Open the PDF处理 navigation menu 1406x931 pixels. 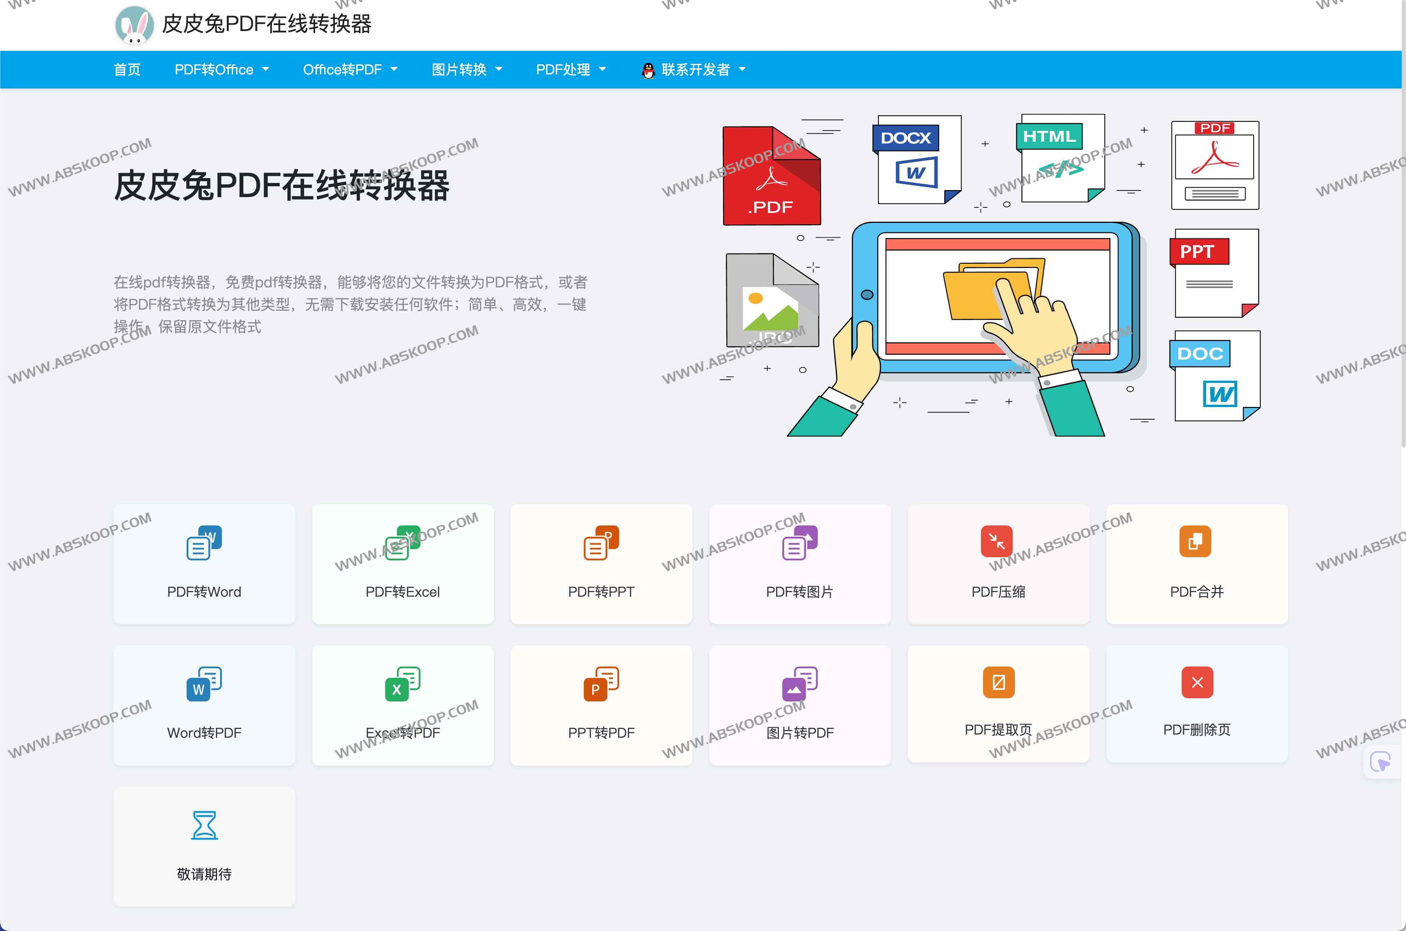click(x=571, y=69)
